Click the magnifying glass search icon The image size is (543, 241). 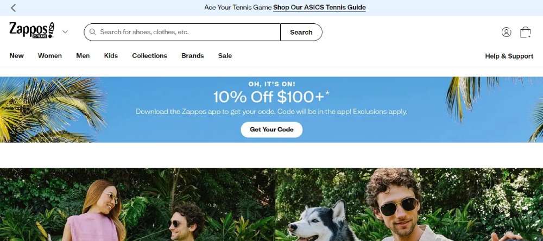click(x=92, y=32)
